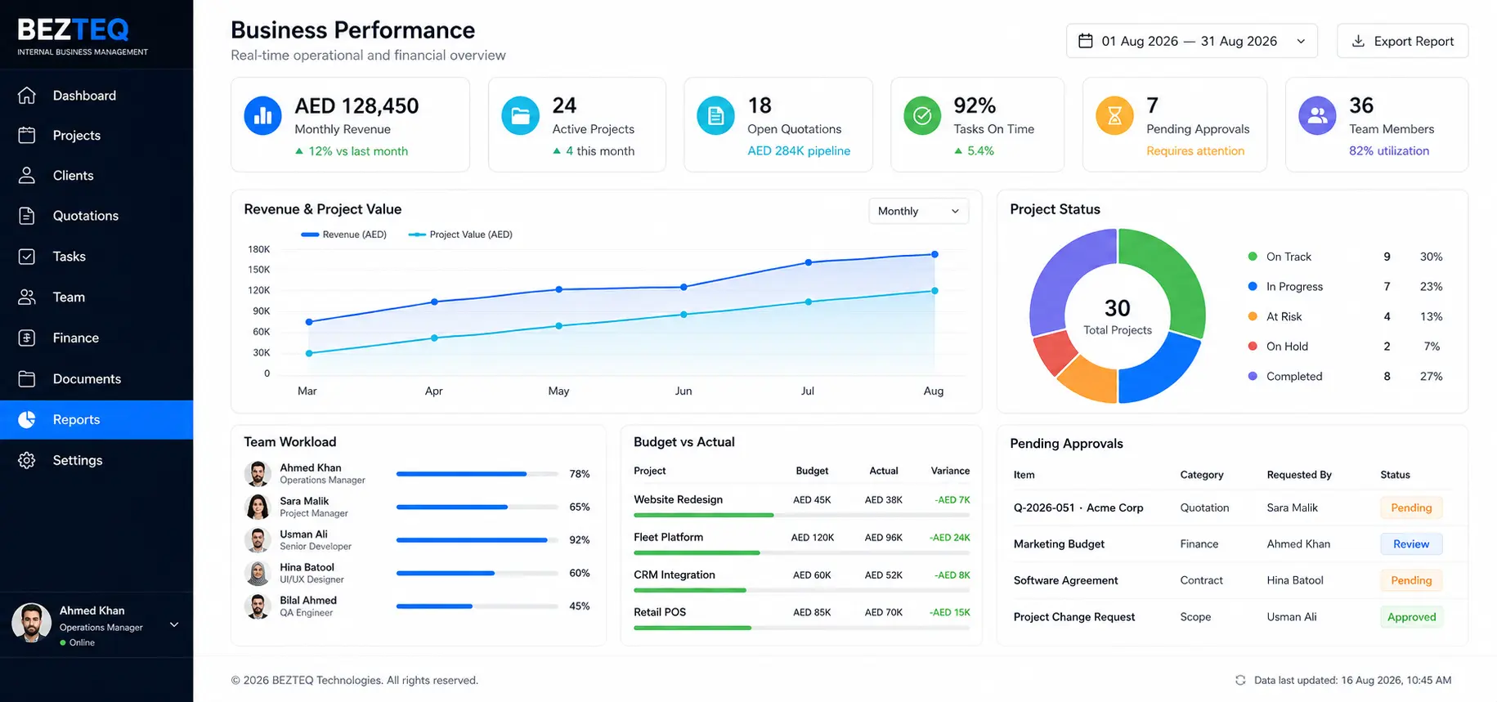Image resolution: width=1497 pixels, height=702 pixels.
Task: Click the Requires attention link
Action: (x=1195, y=151)
